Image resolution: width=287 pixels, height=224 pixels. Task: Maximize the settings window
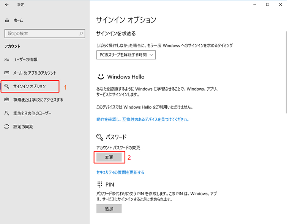(268, 5)
